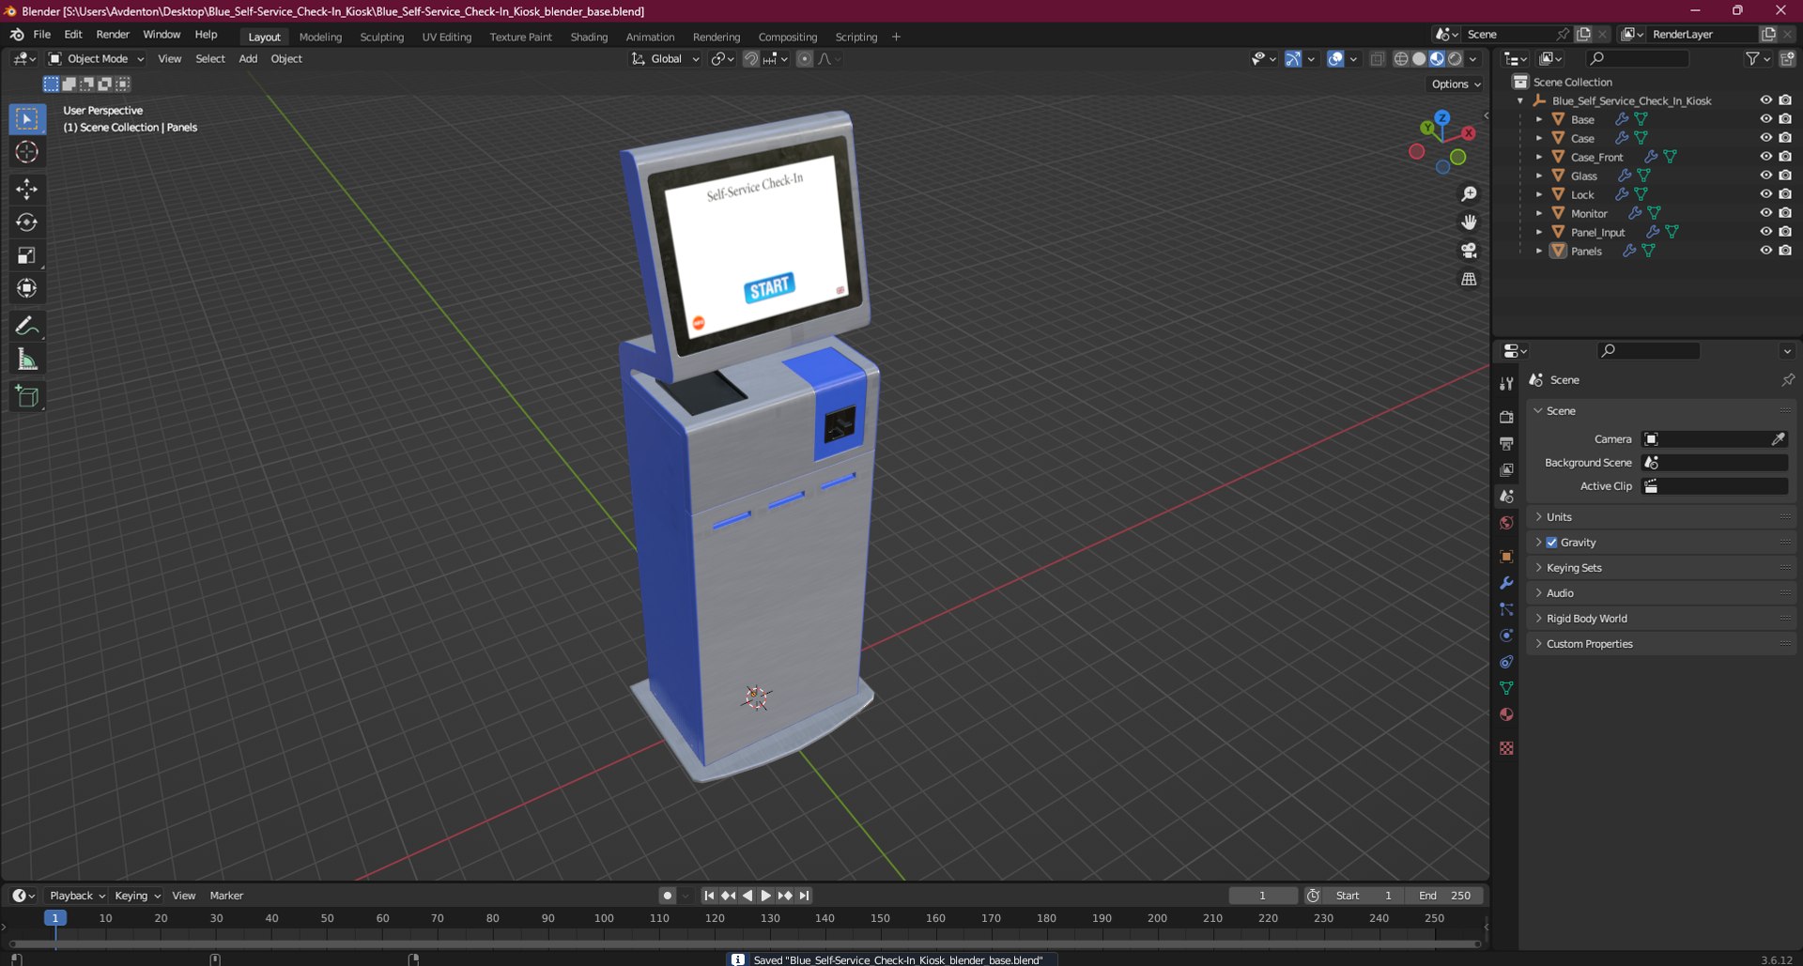Open the View Layer properties tab
Screen dimensions: 1803x966
(1506, 469)
